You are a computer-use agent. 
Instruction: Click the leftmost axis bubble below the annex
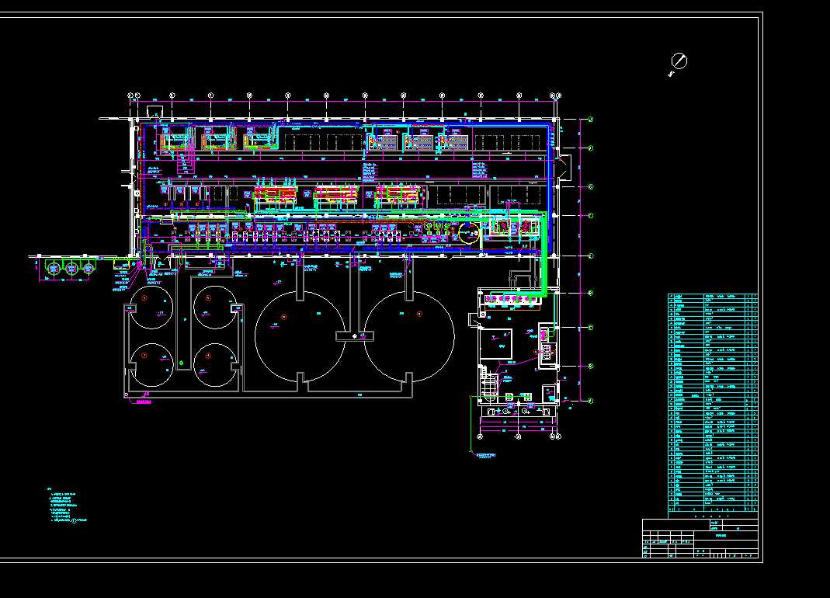pyautogui.click(x=480, y=436)
